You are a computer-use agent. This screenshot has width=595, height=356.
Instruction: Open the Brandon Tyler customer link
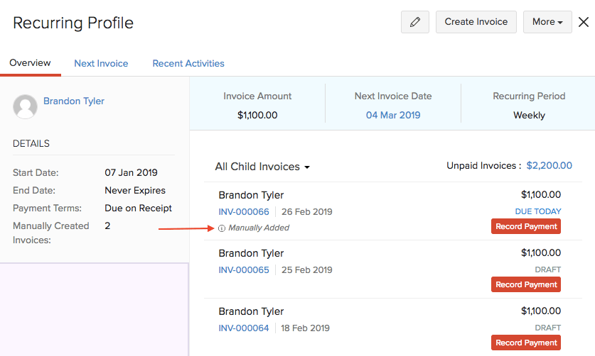click(74, 101)
